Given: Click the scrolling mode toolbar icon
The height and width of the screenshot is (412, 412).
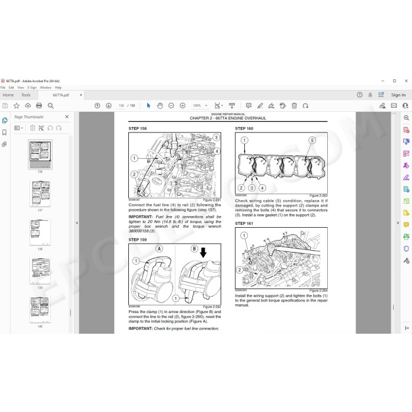Looking at the screenshot, I should (232, 105).
